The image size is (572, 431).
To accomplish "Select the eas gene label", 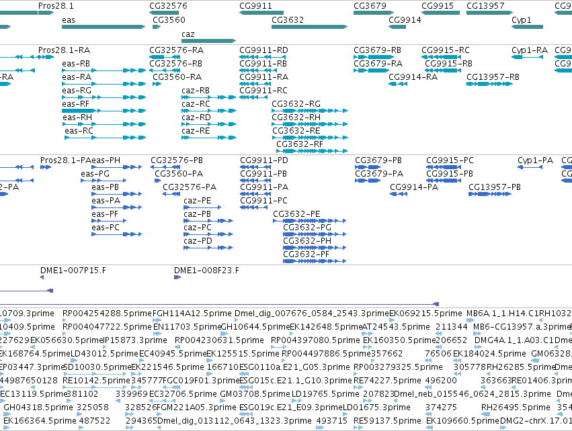I will (x=68, y=20).
